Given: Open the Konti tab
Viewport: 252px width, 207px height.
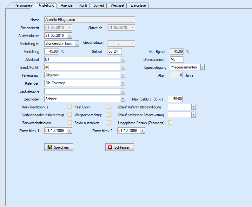Looking at the screenshot, I should [x=83, y=5].
